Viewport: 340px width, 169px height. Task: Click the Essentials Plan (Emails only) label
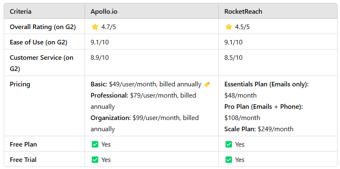coord(266,84)
